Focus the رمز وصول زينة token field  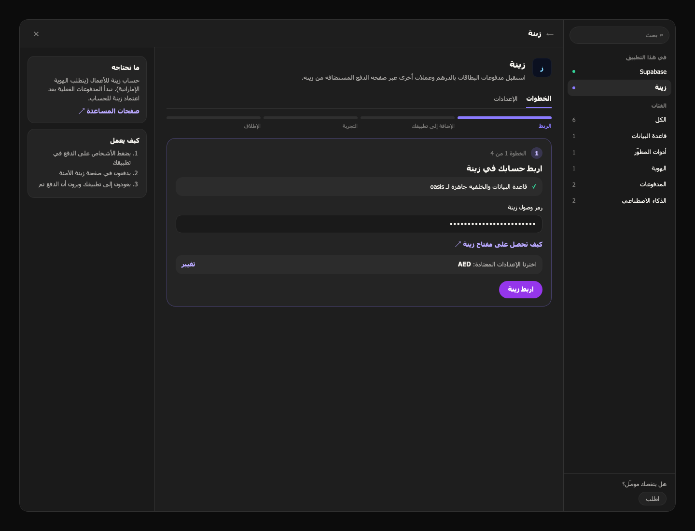(359, 224)
